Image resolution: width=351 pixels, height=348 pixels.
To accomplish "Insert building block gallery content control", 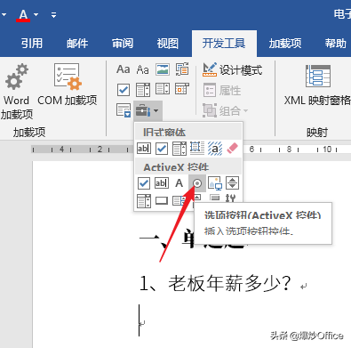I will tap(182, 69).
